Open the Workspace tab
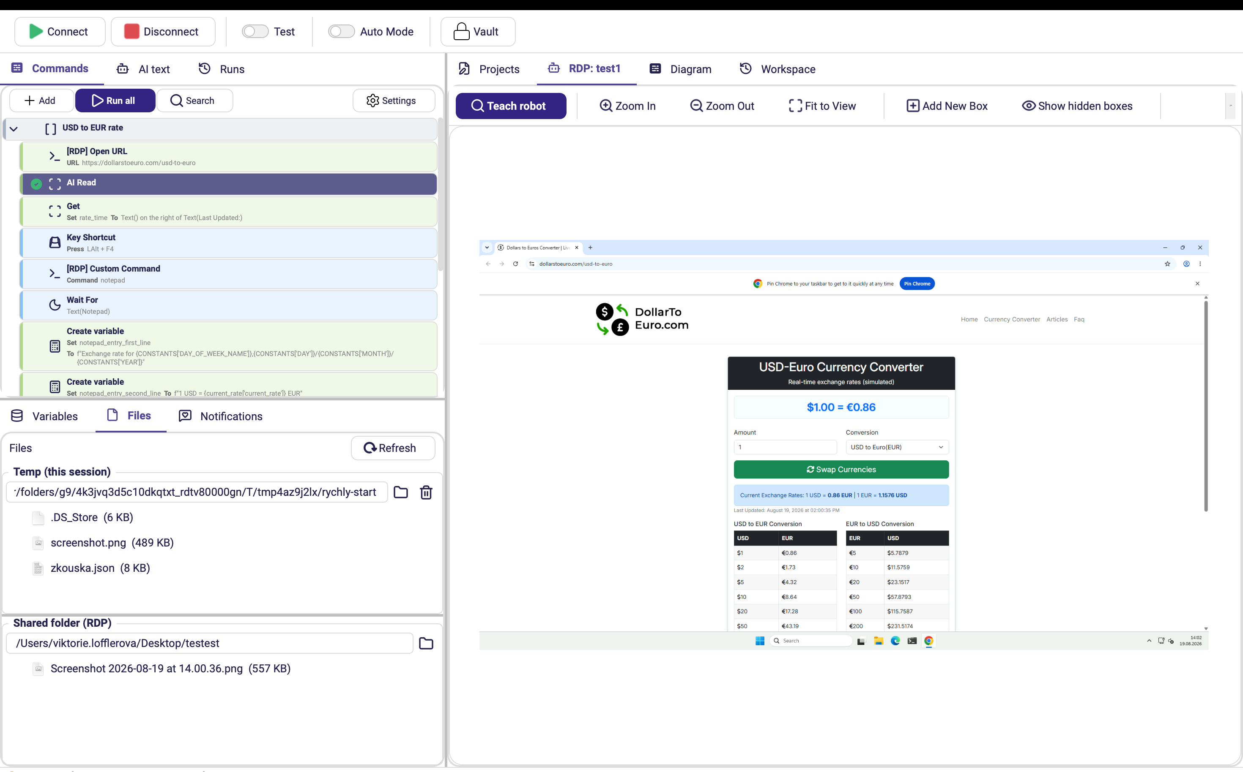This screenshot has width=1243, height=772. click(x=778, y=69)
